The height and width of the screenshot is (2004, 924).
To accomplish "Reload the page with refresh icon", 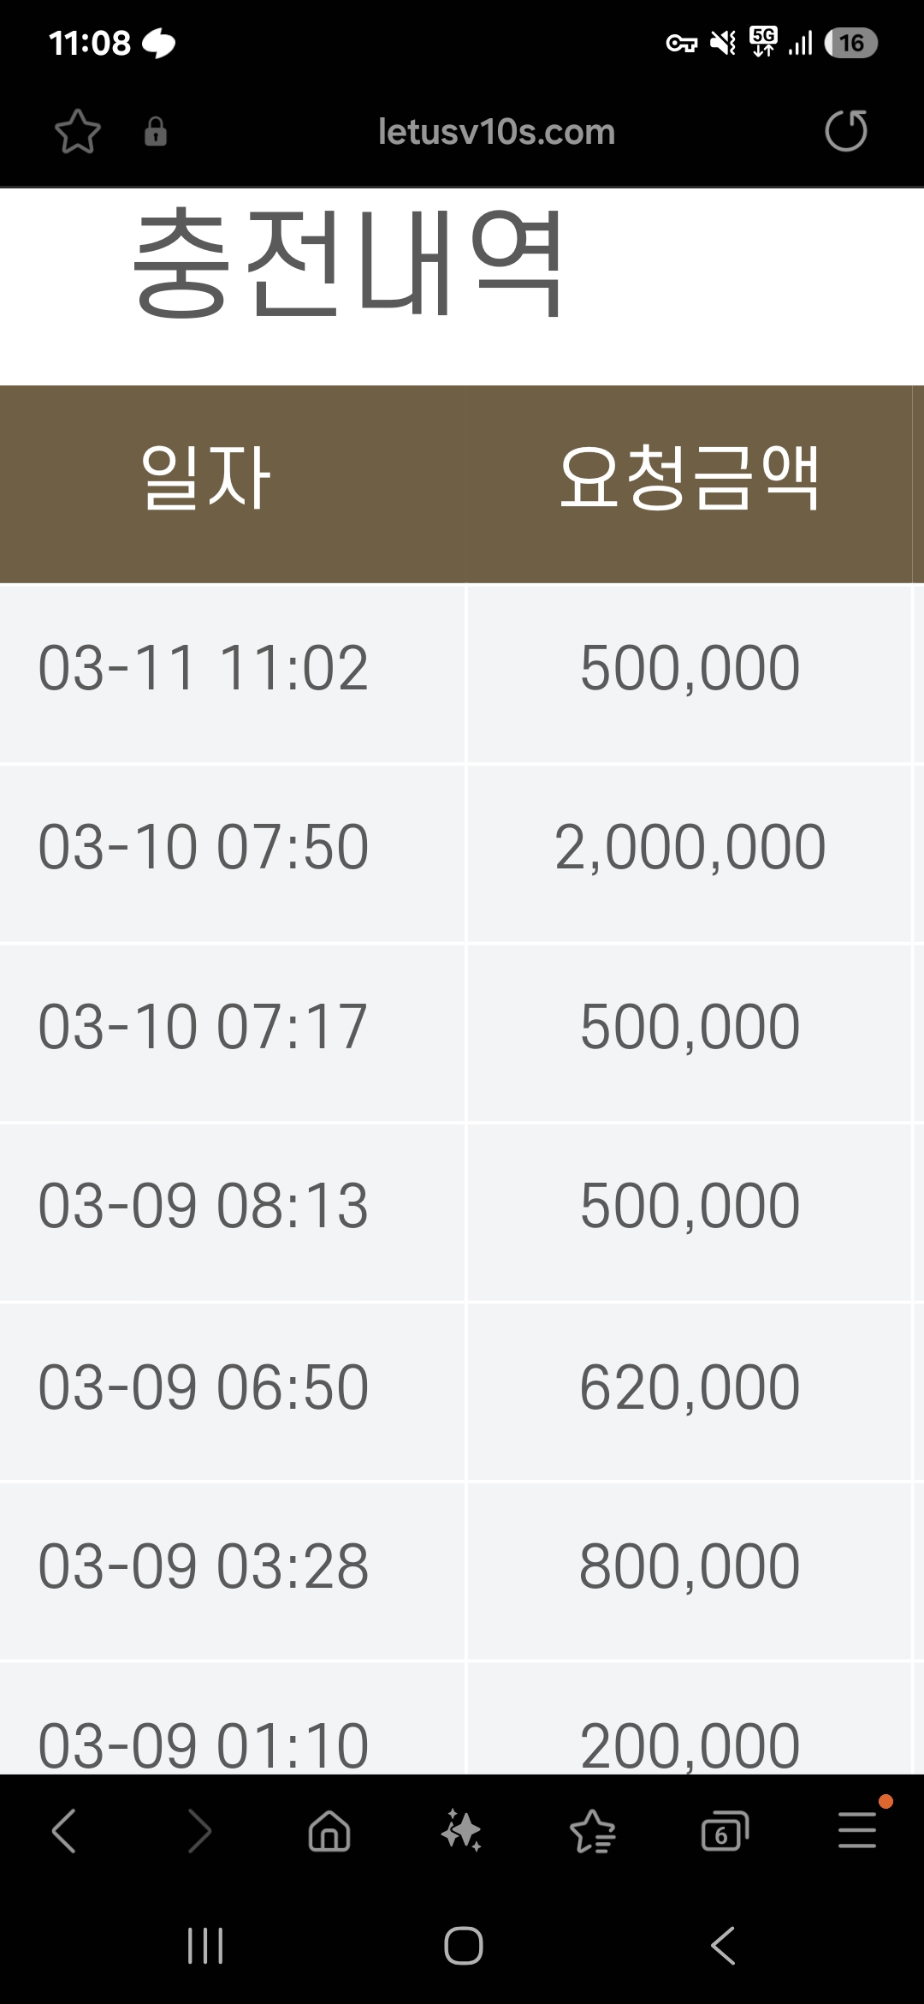I will 845,131.
